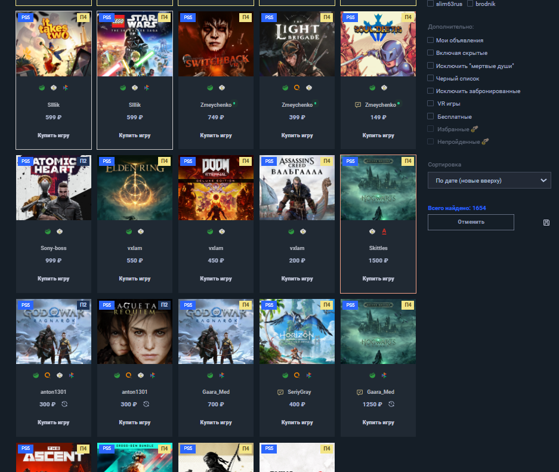
Task: Open the Light Brigade cover thumbnail
Action: point(297,44)
